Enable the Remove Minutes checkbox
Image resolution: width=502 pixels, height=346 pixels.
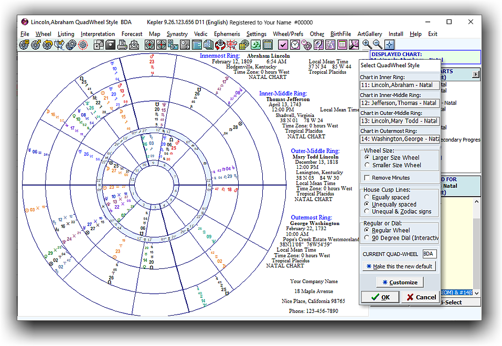click(x=367, y=178)
